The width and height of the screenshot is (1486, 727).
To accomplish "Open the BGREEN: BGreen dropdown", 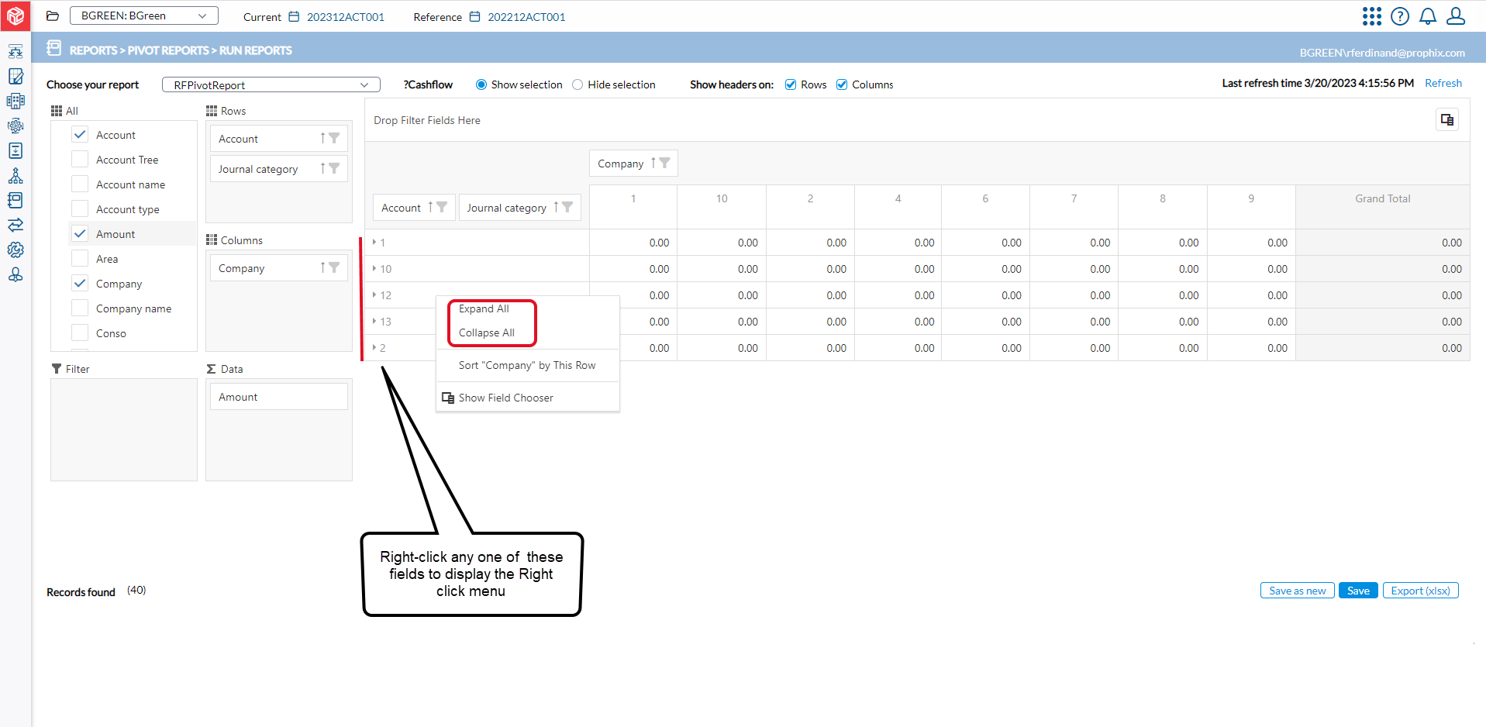I will coord(144,16).
